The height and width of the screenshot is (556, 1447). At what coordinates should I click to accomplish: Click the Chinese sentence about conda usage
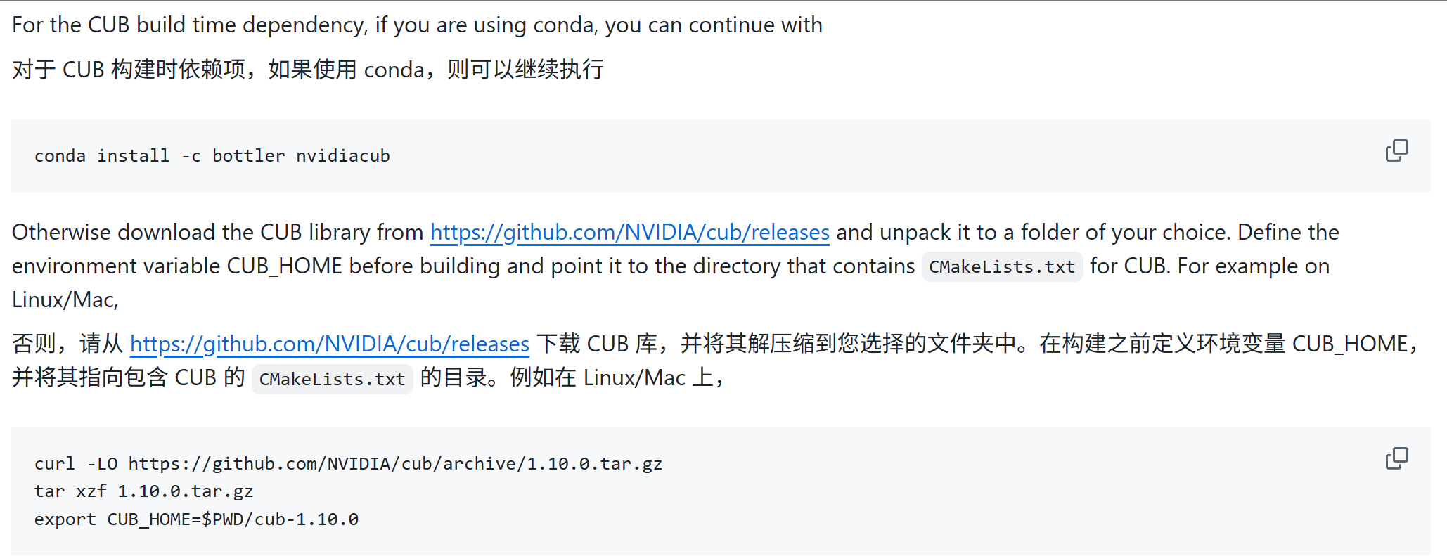coord(308,69)
